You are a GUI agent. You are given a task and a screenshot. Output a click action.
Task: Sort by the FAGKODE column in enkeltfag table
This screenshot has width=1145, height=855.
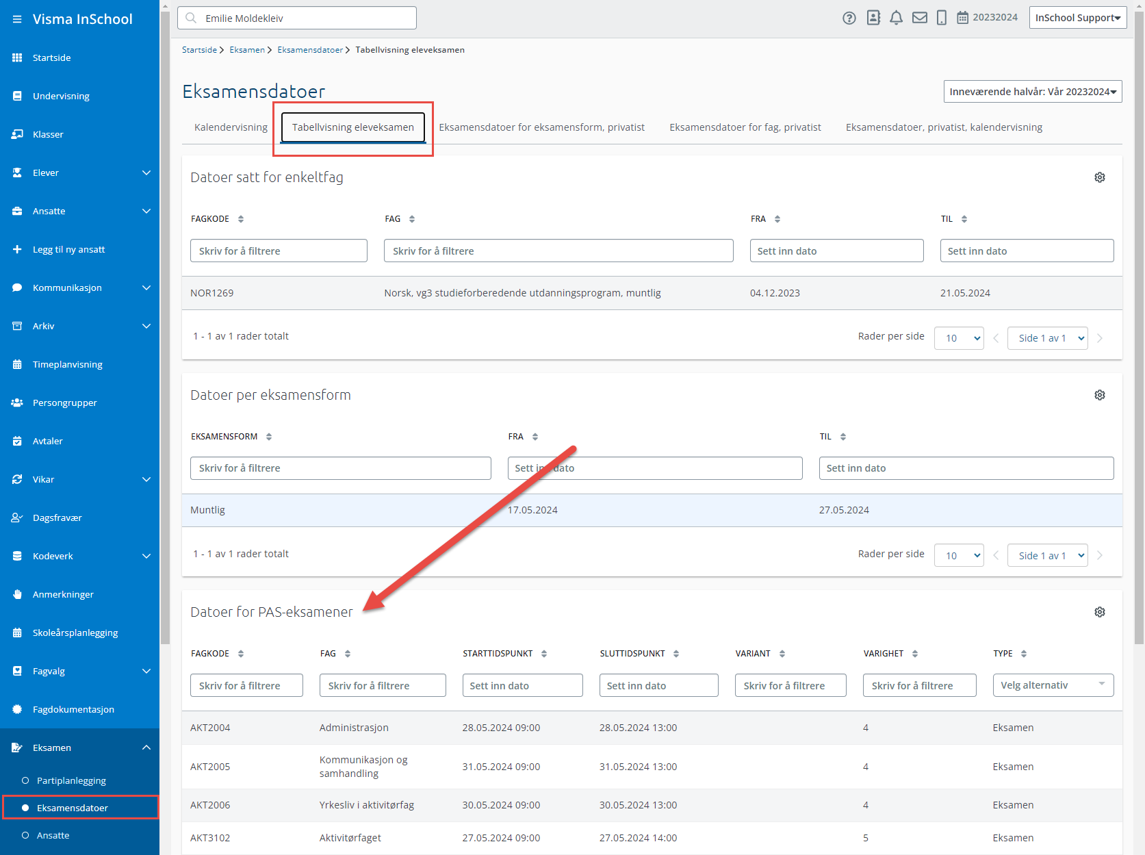tap(241, 219)
